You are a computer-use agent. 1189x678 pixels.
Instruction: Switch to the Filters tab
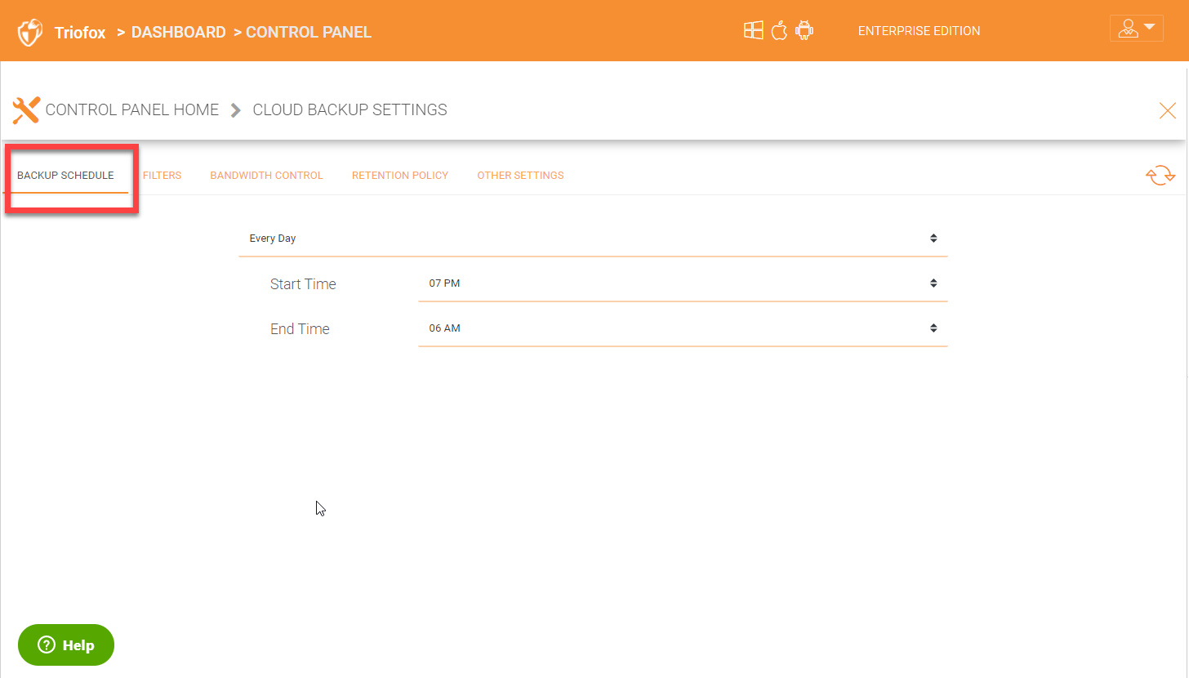tap(162, 176)
